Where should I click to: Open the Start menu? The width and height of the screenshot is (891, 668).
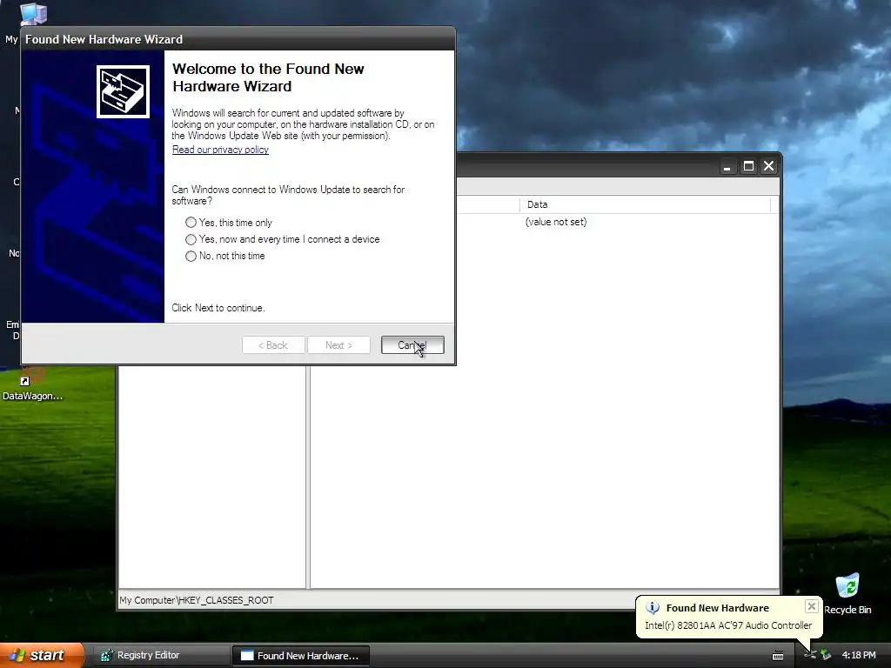pyautogui.click(x=42, y=655)
